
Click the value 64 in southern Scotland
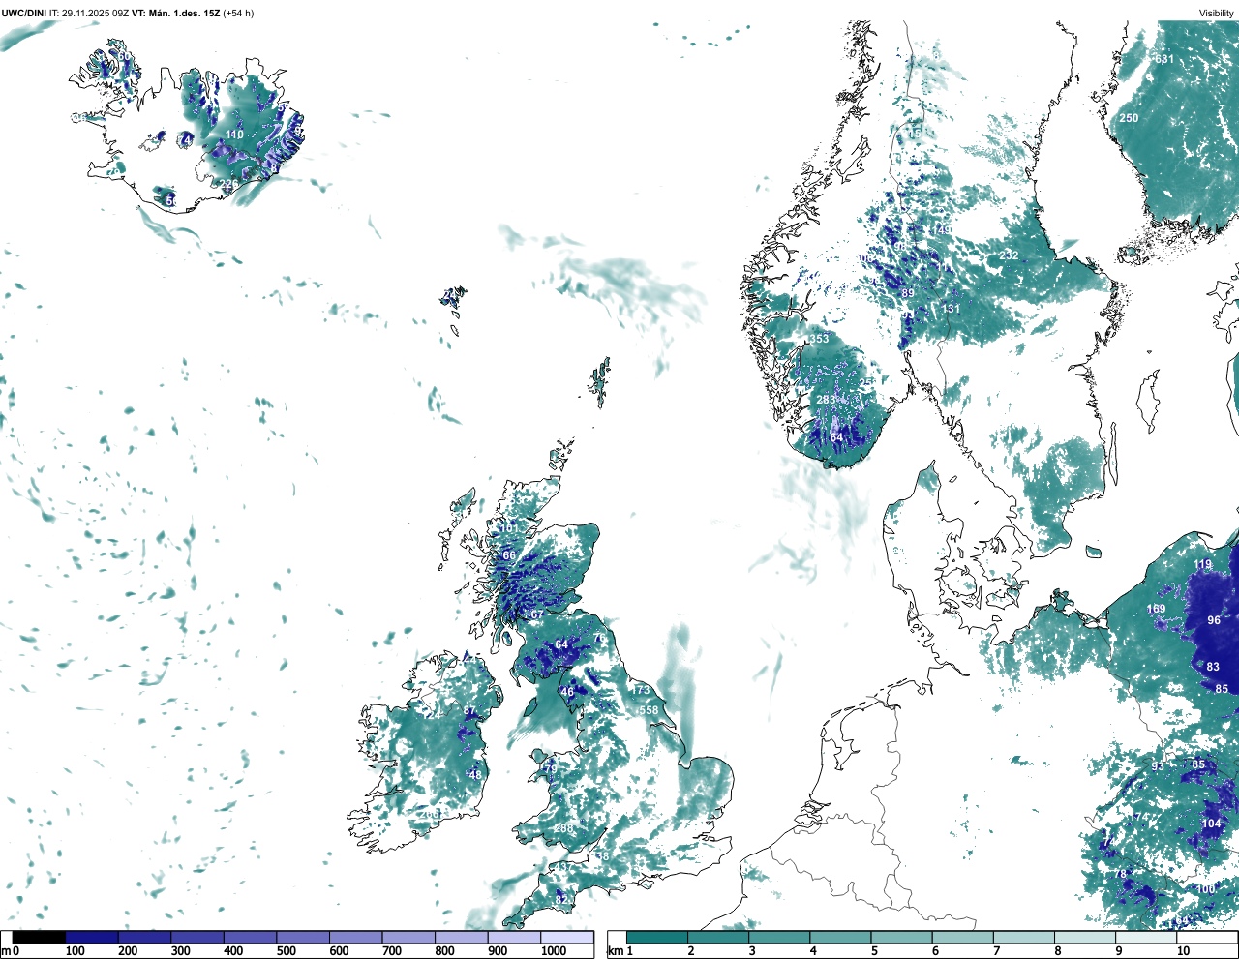pyautogui.click(x=561, y=644)
